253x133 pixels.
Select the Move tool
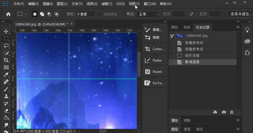click(x=6, y=31)
